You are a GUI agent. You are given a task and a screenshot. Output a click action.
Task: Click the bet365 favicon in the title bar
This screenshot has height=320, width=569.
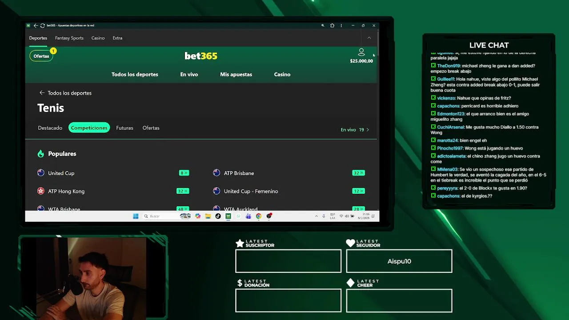coord(28,25)
